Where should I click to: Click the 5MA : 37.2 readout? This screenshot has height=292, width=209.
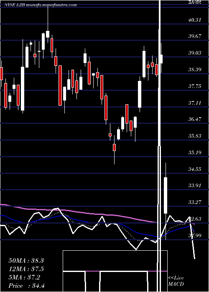[x=24, y=277]
